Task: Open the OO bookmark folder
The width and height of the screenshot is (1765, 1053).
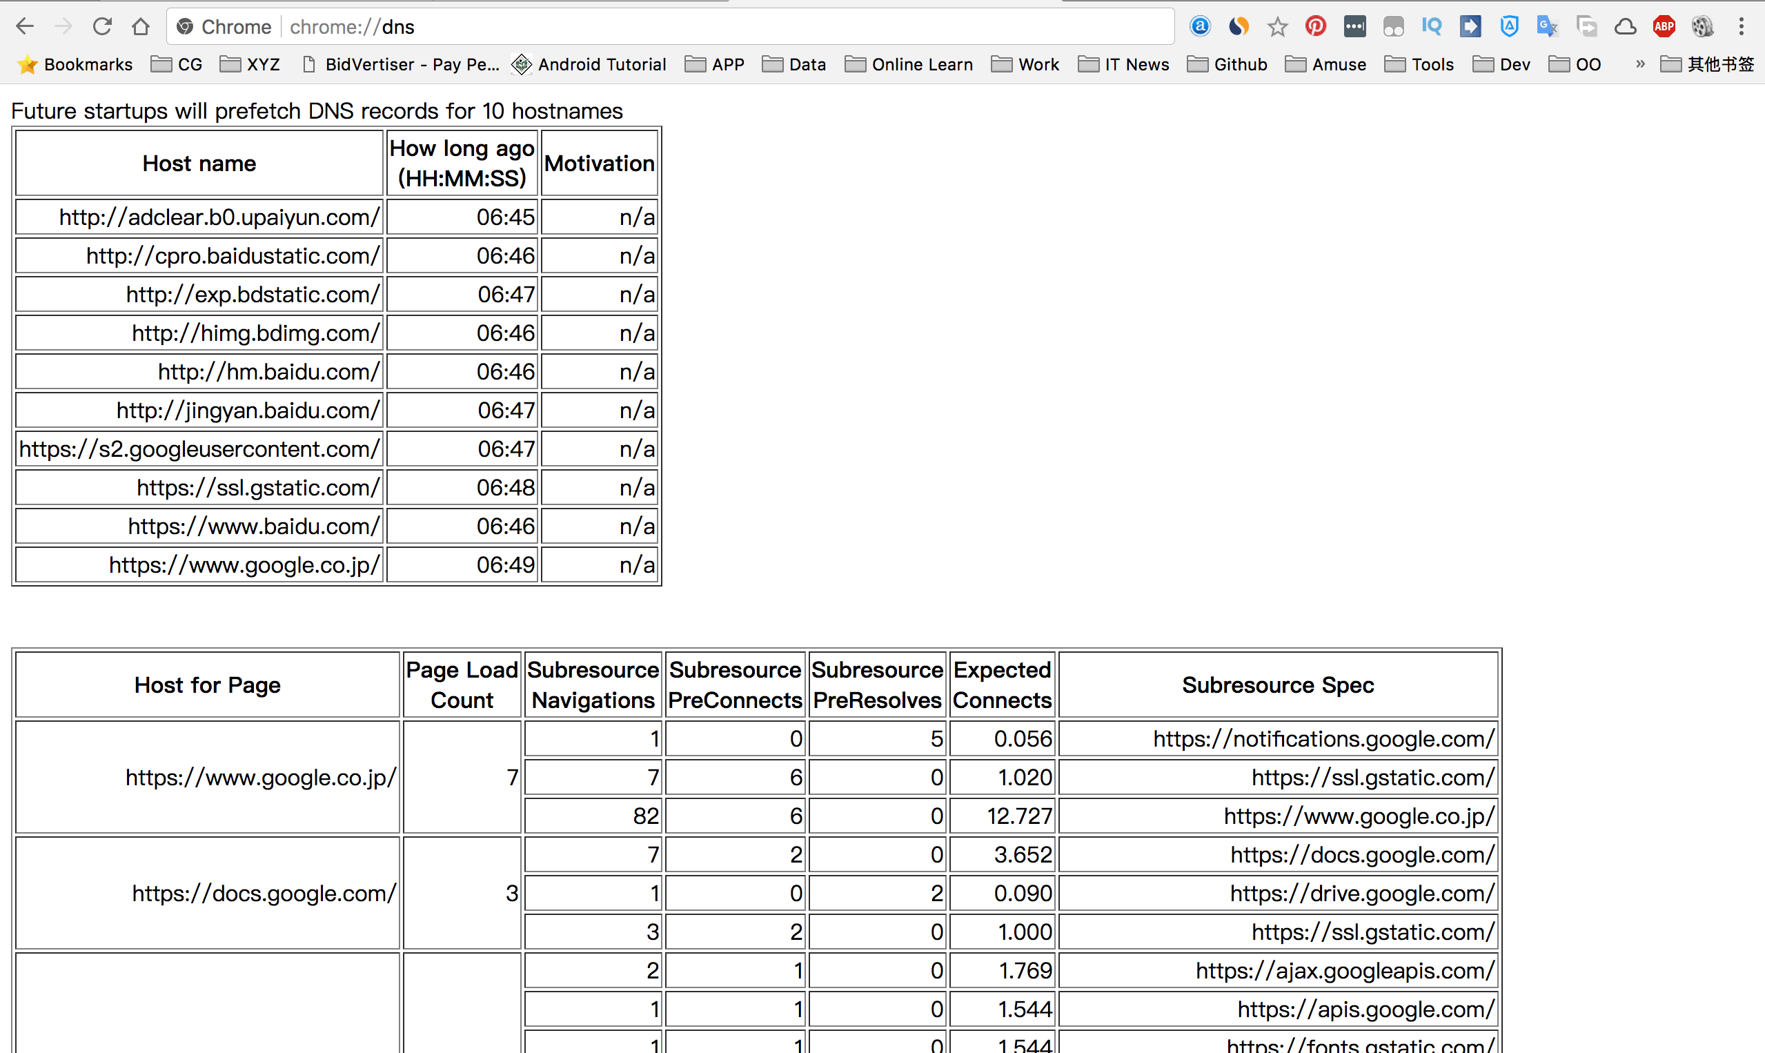Action: pyautogui.click(x=1575, y=65)
